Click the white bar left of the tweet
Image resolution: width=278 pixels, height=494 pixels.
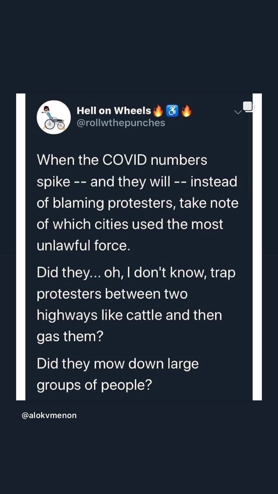coord(21,246)
